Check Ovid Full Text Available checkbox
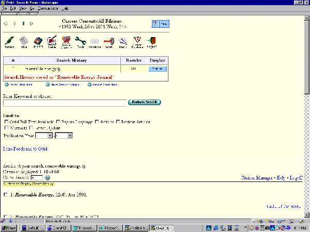The width and height of the screenshot is (310, 232). pos(6,122)
